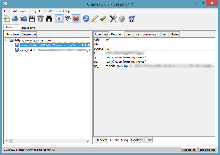The height and width of the screenshot is (155, 220).
Task: Open the Request tab
Action: (117, 34)
